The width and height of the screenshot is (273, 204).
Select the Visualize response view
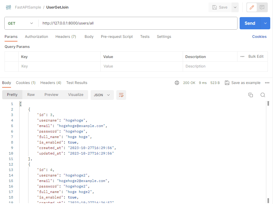[76, 95]
